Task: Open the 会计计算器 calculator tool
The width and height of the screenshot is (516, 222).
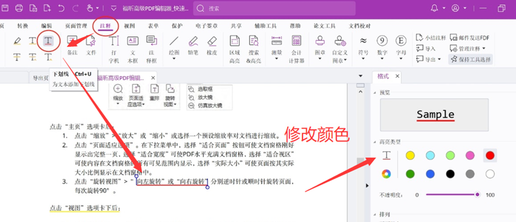Action: (x=296, y=49)
